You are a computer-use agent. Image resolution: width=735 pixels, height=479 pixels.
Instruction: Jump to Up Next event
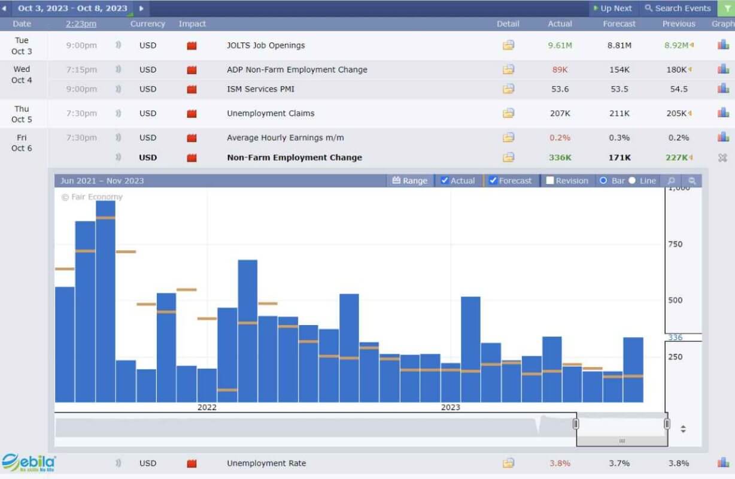612,8
